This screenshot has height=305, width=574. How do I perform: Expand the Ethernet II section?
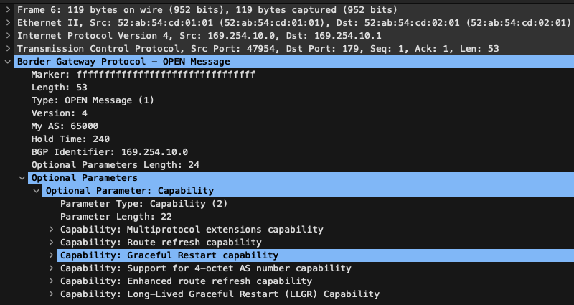8,23
